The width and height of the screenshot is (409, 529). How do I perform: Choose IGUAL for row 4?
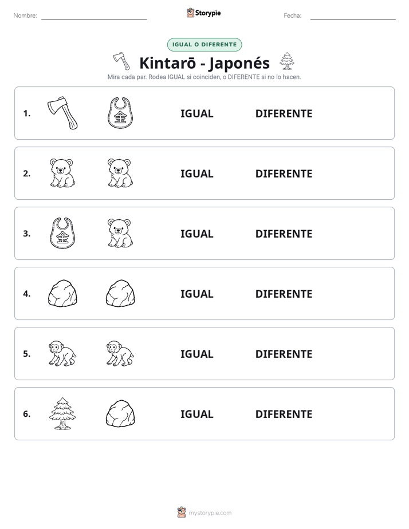(x=196, y=294)
